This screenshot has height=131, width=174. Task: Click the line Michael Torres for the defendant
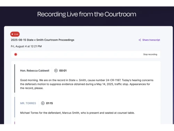tap(77, 113)
